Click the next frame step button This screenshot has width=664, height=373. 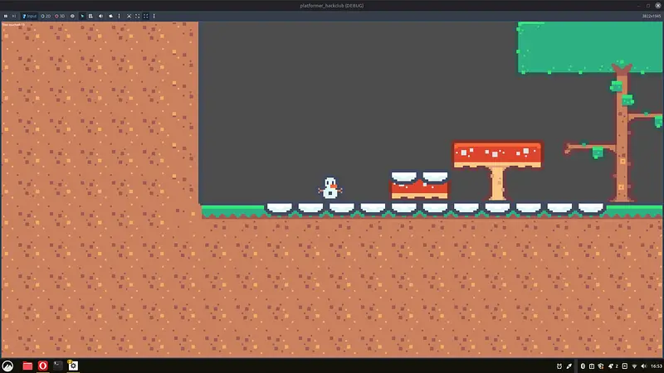[x=14, y=16]
